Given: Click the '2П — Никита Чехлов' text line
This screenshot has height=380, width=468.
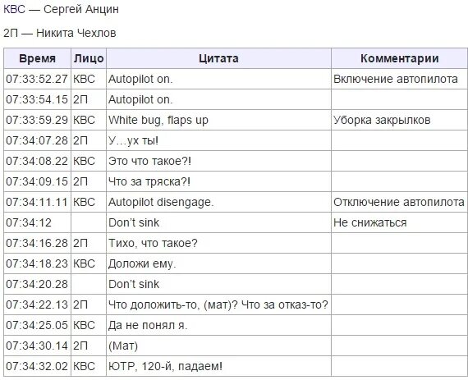Looking at the screenshot, I should click(60, 33).
